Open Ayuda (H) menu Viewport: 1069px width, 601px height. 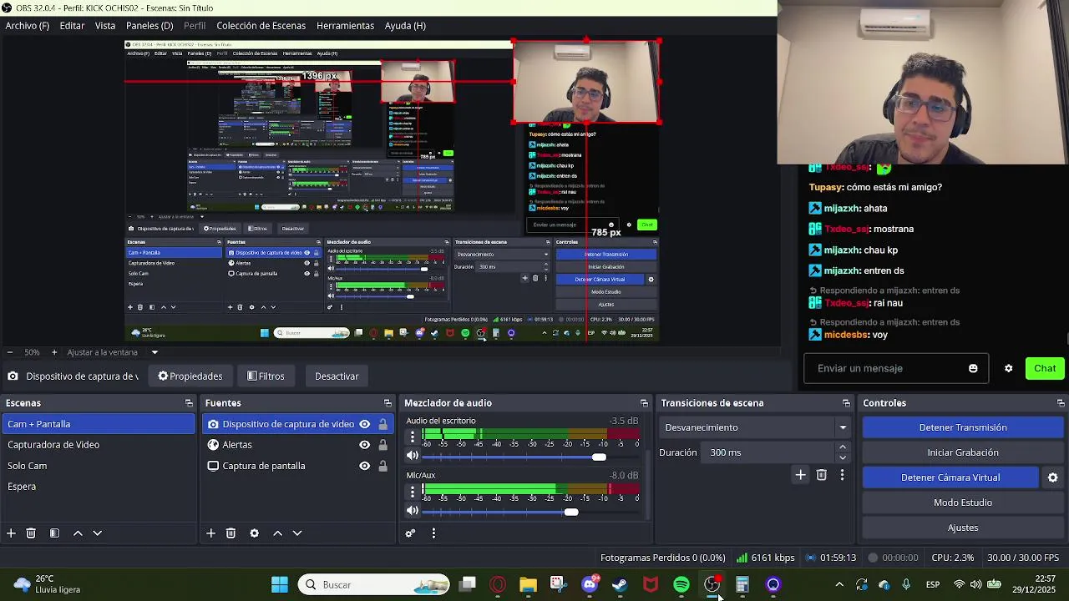[x=405, y=26]
